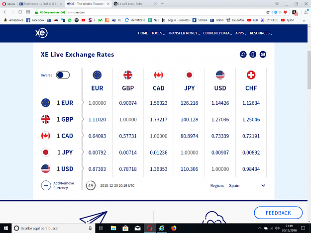Open the Amazon.es bookmark

coord(13,20)
